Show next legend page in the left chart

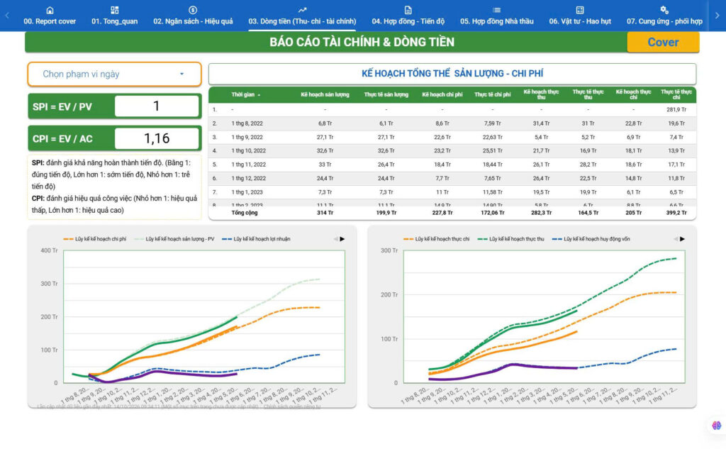coord(342,239)
